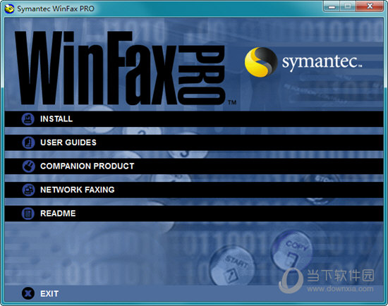The height and width of the screenshot is (306, 388).
Task: Click the Readme document icon
Action: pos(28,214)
